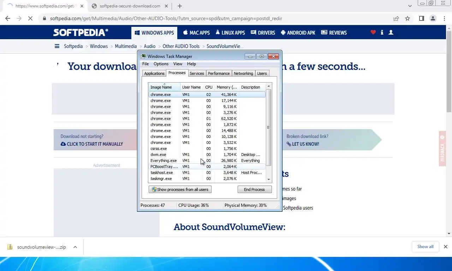452x271 pixels.
Task: Switch to the Applications tab
Action: [154, 73]
